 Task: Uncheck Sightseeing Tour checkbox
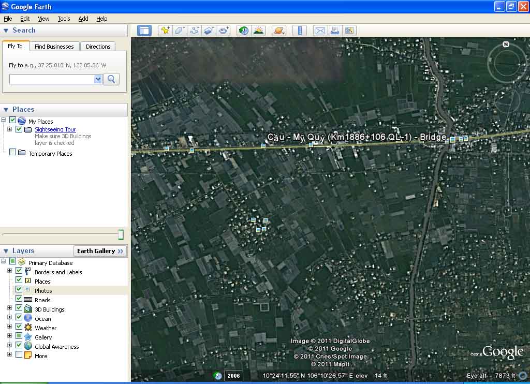click(19, 129)
